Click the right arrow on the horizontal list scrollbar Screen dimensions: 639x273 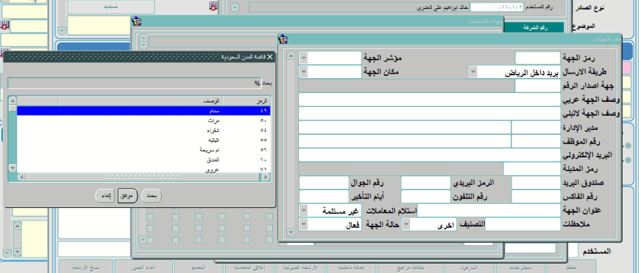[266, 177]
